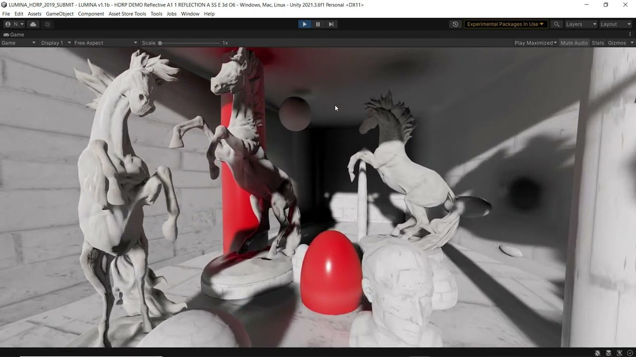
Task: Open the Tools menu
Action: 157,14
